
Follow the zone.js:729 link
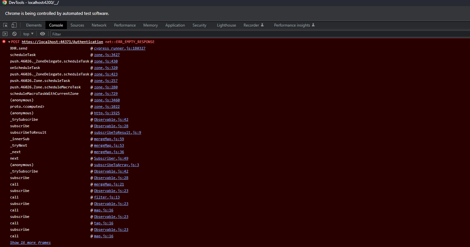106,94
